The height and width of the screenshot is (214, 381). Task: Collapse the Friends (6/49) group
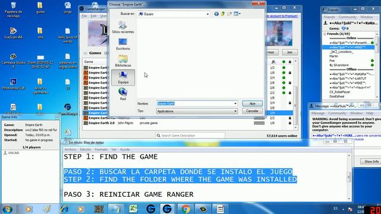pyautogui.click(x=325, y=34)
